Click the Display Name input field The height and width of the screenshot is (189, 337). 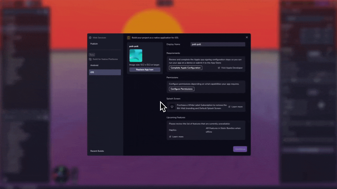[x=218, y=44]
